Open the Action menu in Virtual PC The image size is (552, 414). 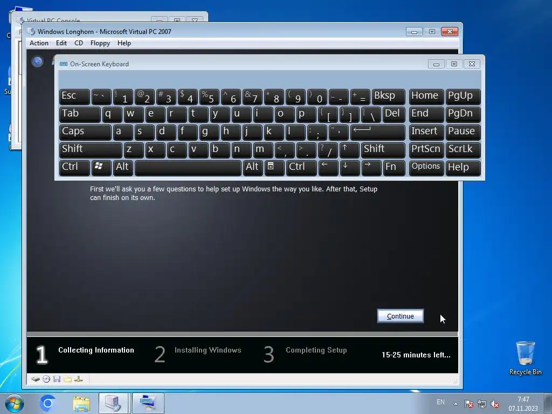39,43
